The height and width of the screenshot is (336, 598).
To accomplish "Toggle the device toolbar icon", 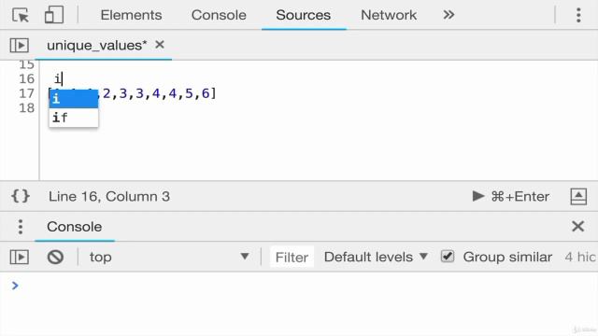I will point(54,15).
